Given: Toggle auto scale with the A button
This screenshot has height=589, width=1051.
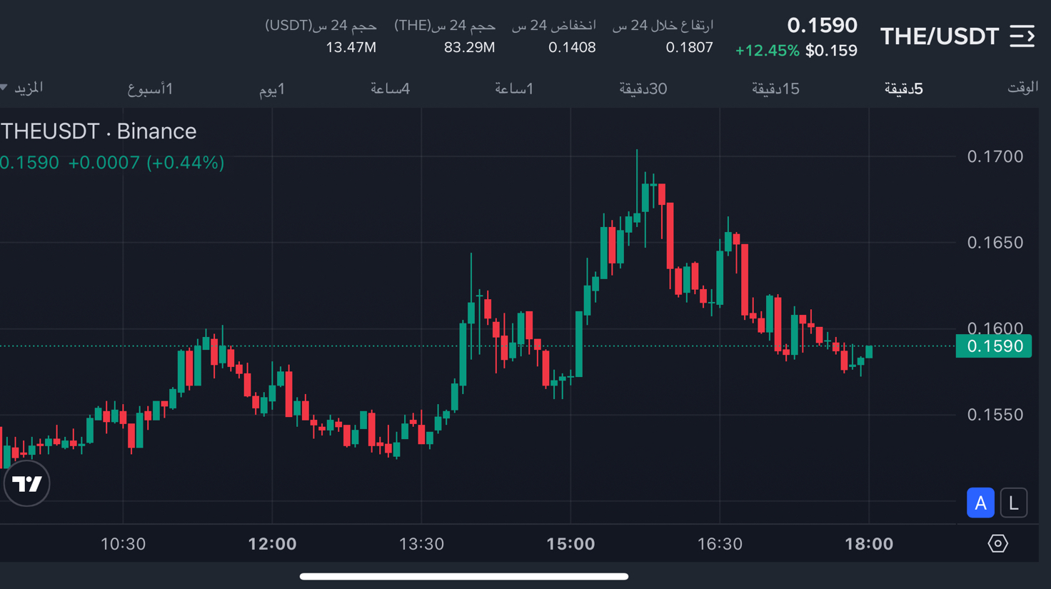Looking at the screenshot, I should (x=980, y=503).
